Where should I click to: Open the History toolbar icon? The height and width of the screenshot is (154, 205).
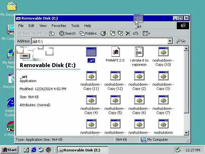click(x=103, y=33)
